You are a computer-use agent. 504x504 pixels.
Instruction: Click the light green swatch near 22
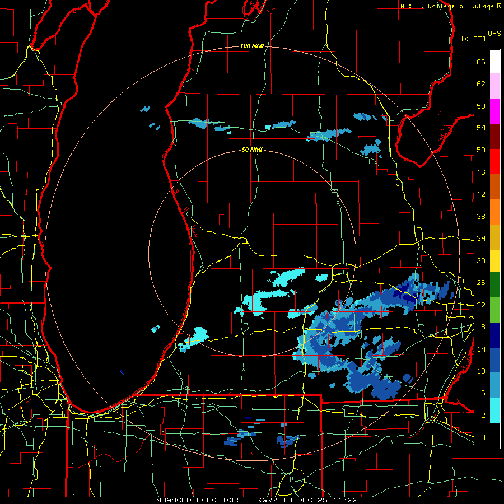point(494,310)
